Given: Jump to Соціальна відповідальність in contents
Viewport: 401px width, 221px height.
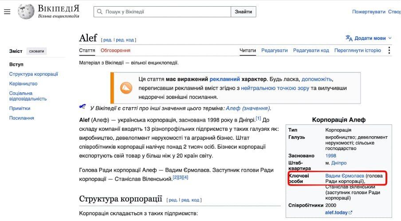Looking at the screenshot, I should [x=28, y=96].
